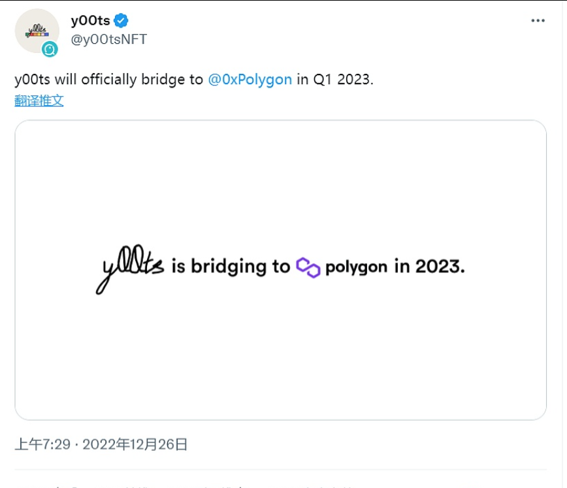Click blank area above the image banner text
This screenshot has width=567, height=488.
click(281, 183)
